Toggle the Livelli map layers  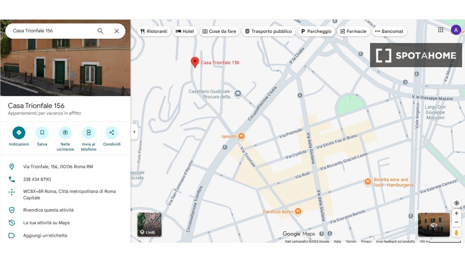pos(150,225)
